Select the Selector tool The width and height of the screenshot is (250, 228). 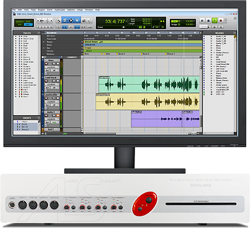[x=71, y=21]
